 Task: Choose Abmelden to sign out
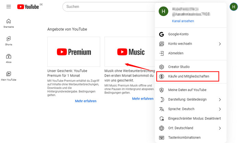pyautogui.click(x=191, y=53)
